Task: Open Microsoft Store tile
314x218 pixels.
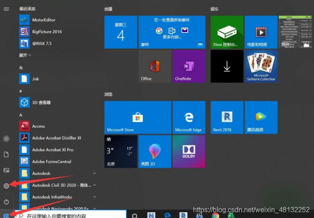Action: pos(137,118)
